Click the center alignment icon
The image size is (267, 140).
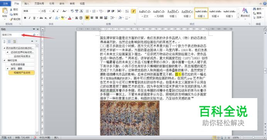92,18
